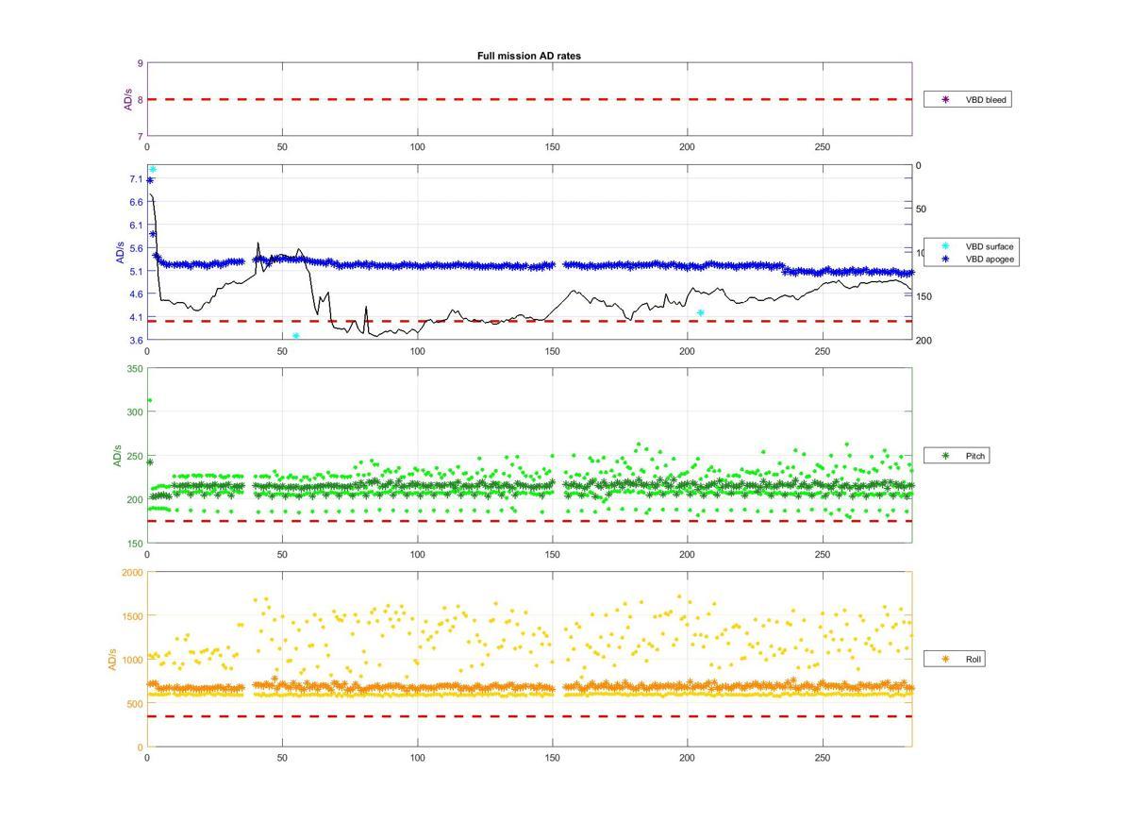Click the green asterisk marker in Pitch legend

pyautogui.click(x=945, y=456)
